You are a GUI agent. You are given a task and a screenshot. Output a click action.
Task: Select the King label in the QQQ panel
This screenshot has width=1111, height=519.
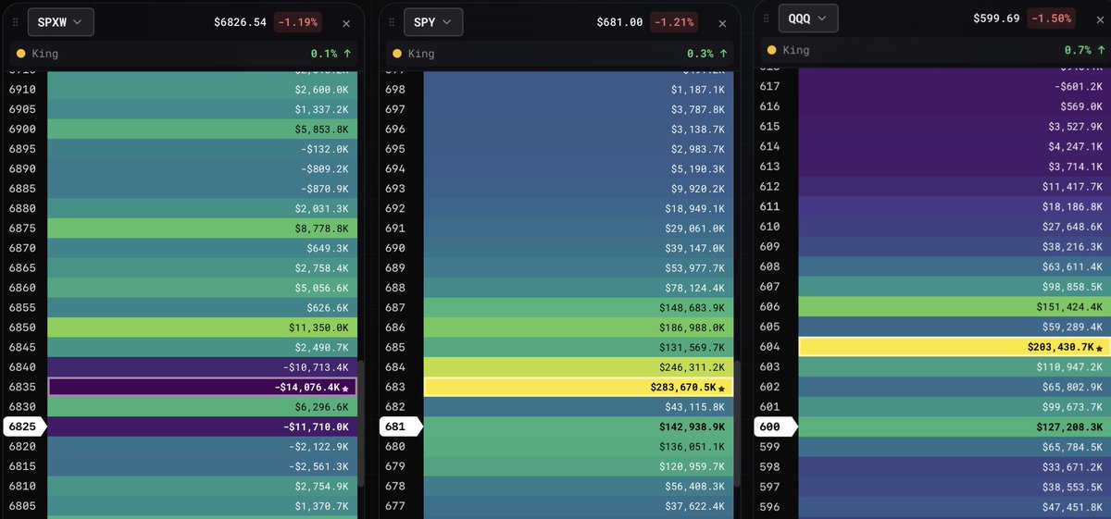click(x=796, y=50)
